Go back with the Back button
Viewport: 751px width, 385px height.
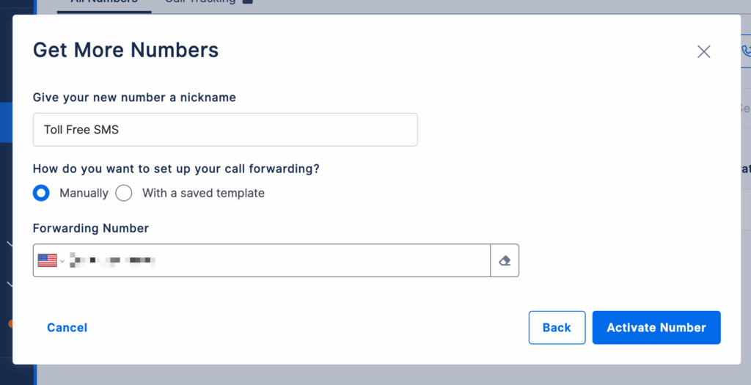557,328
